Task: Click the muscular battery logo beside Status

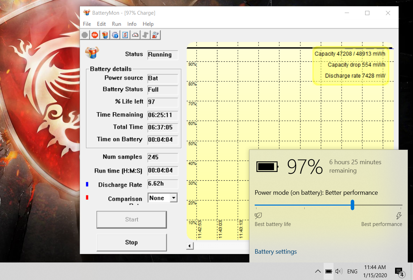Action: pos(92,53)
